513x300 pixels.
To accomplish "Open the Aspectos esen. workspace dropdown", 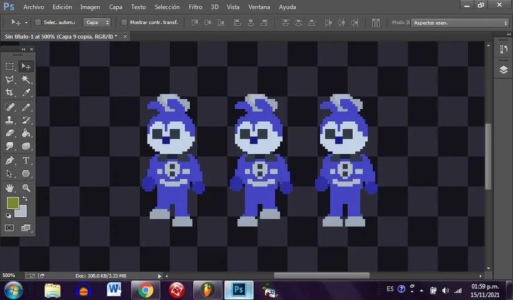I will point(459,23).
